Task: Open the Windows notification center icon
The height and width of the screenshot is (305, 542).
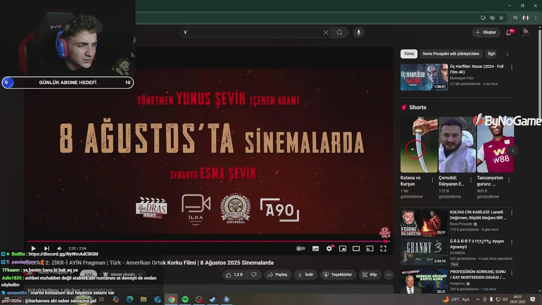Action: [533, 299]
